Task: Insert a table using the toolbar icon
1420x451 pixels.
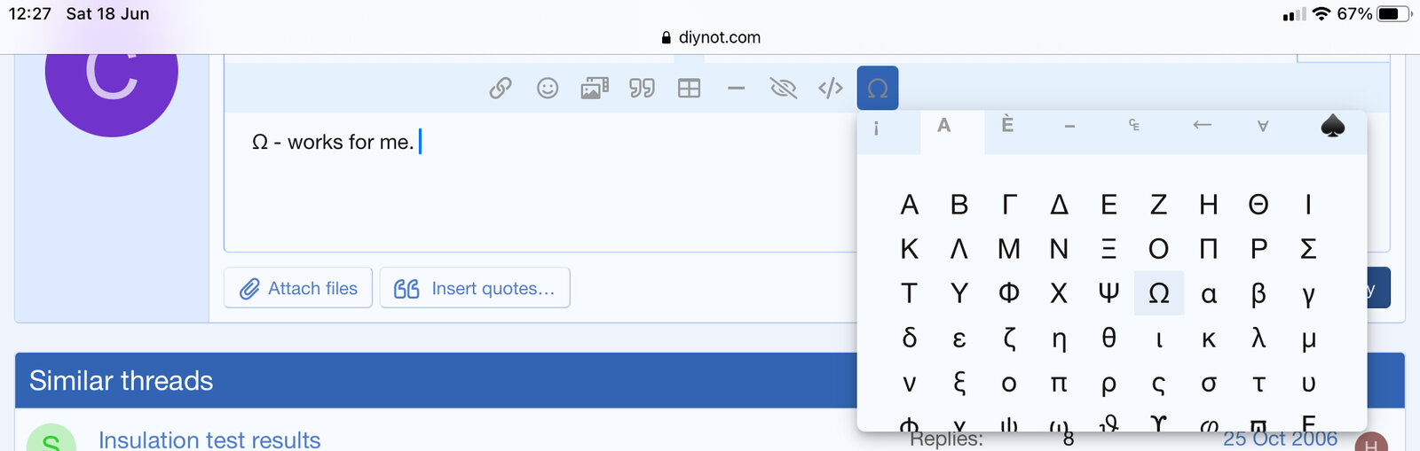Action: coord(689,88)
